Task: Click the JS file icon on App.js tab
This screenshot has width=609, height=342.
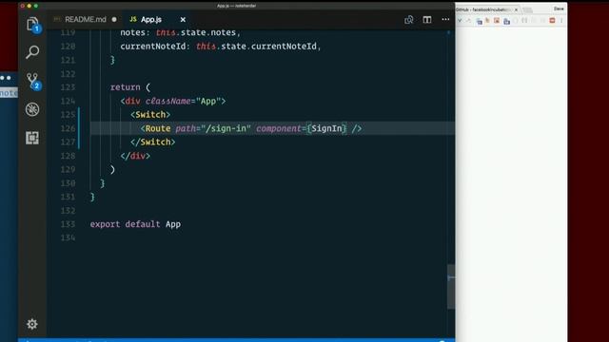Action: tap(133, 19)
